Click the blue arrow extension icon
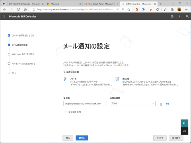Viewport: 191px width, 143px height. [x=144, y=10]
